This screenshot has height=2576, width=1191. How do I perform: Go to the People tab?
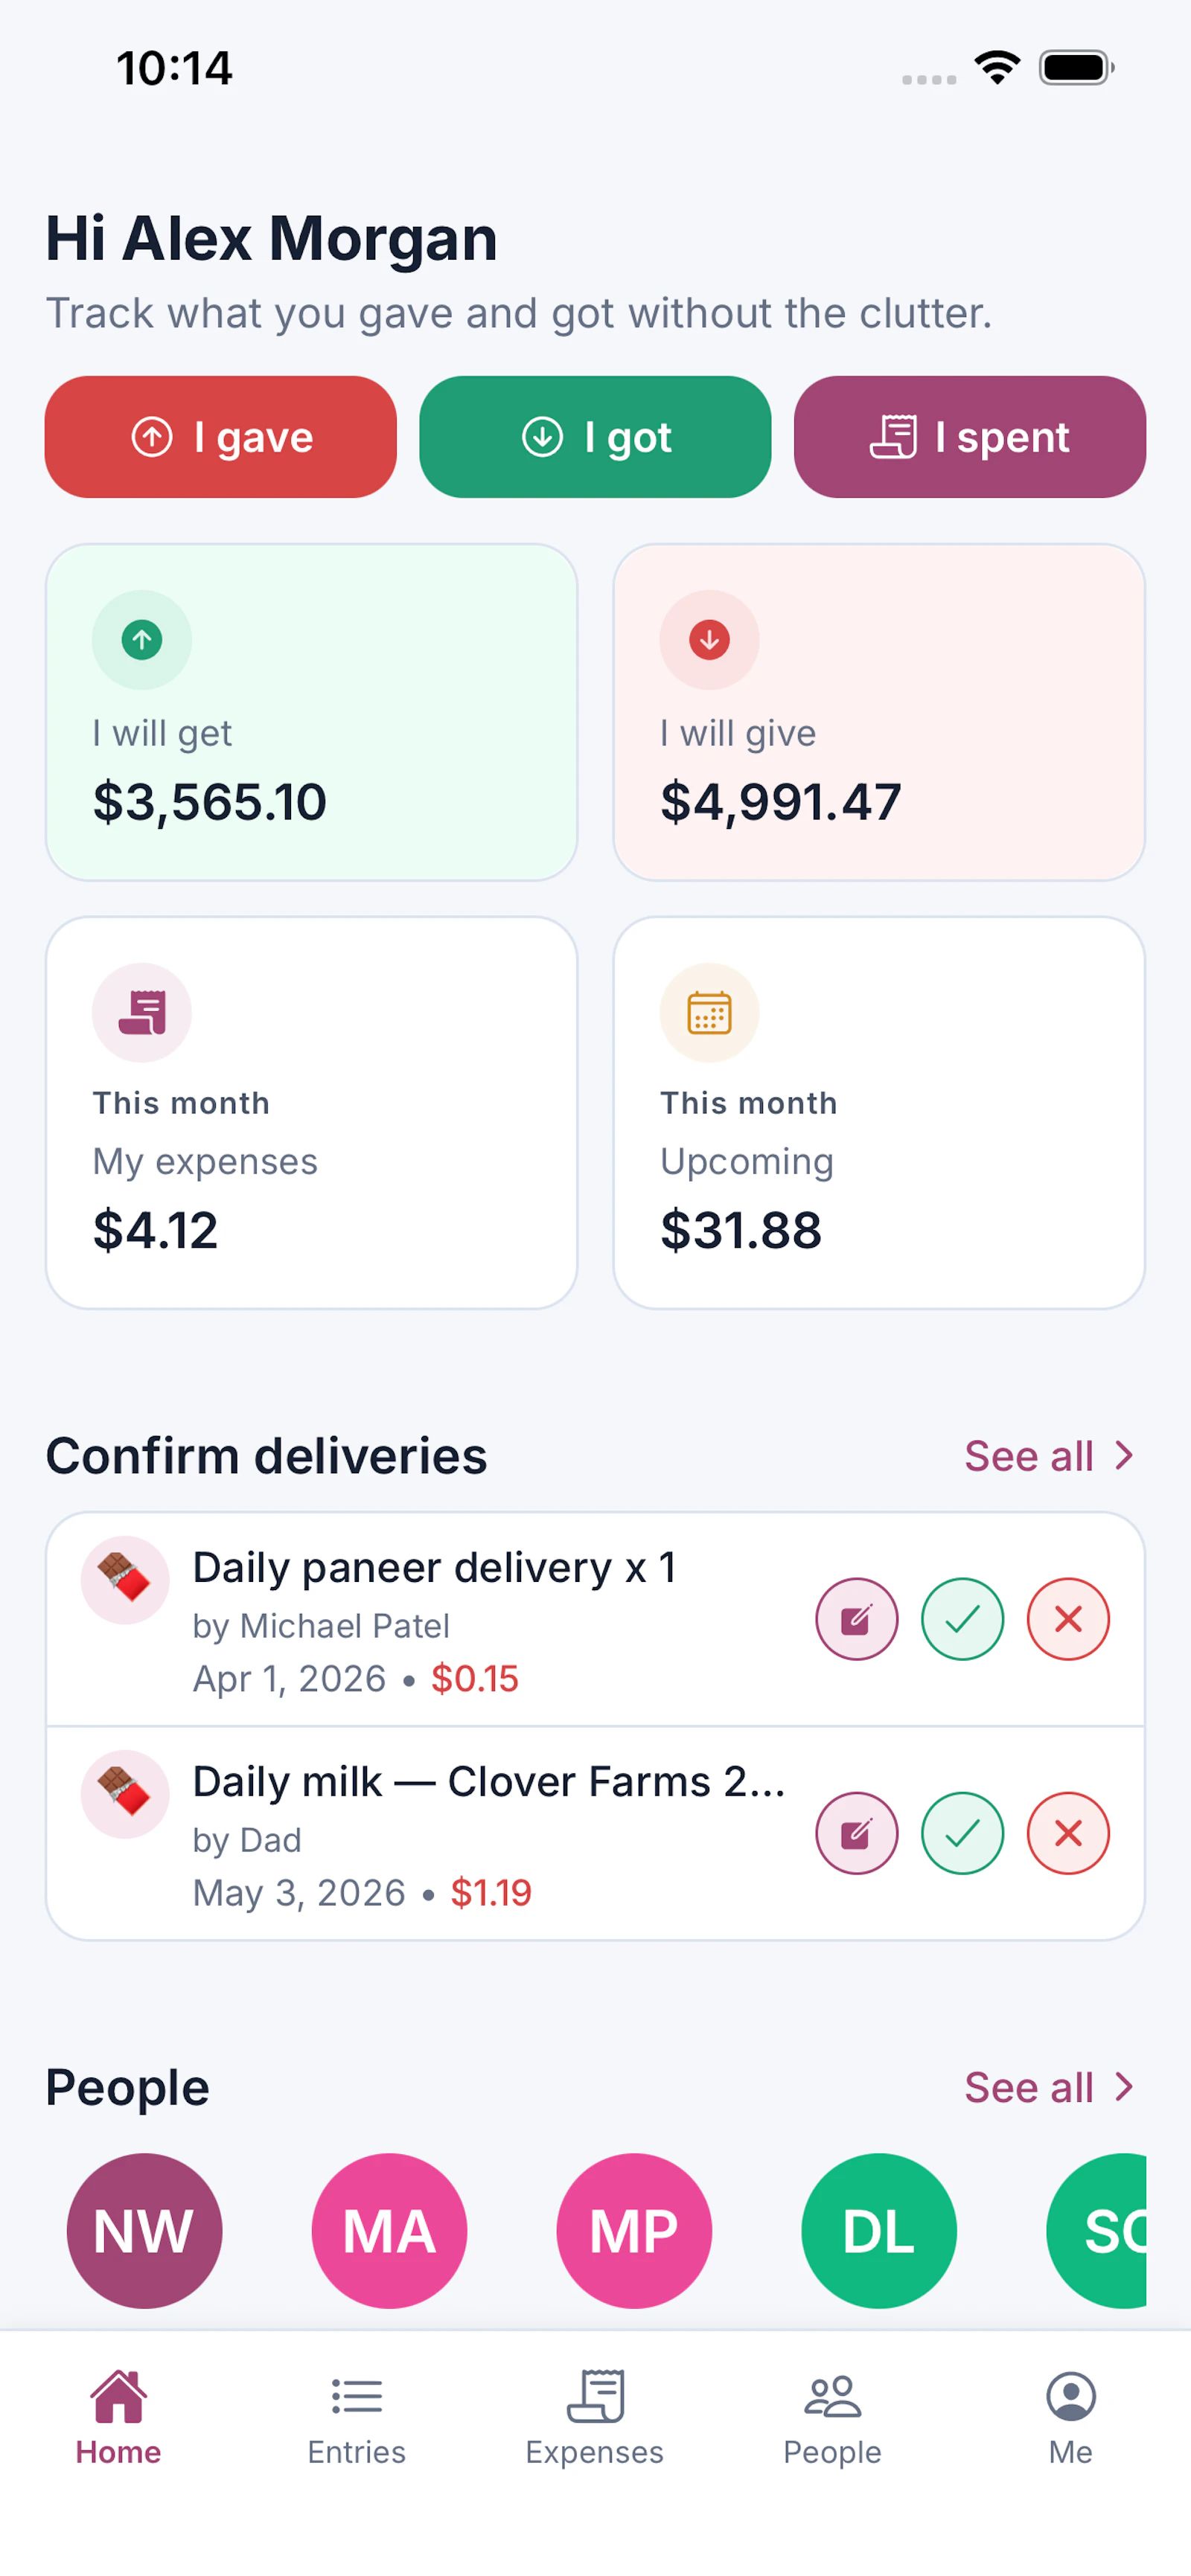pyautogui.click(x=832, y=2420)
